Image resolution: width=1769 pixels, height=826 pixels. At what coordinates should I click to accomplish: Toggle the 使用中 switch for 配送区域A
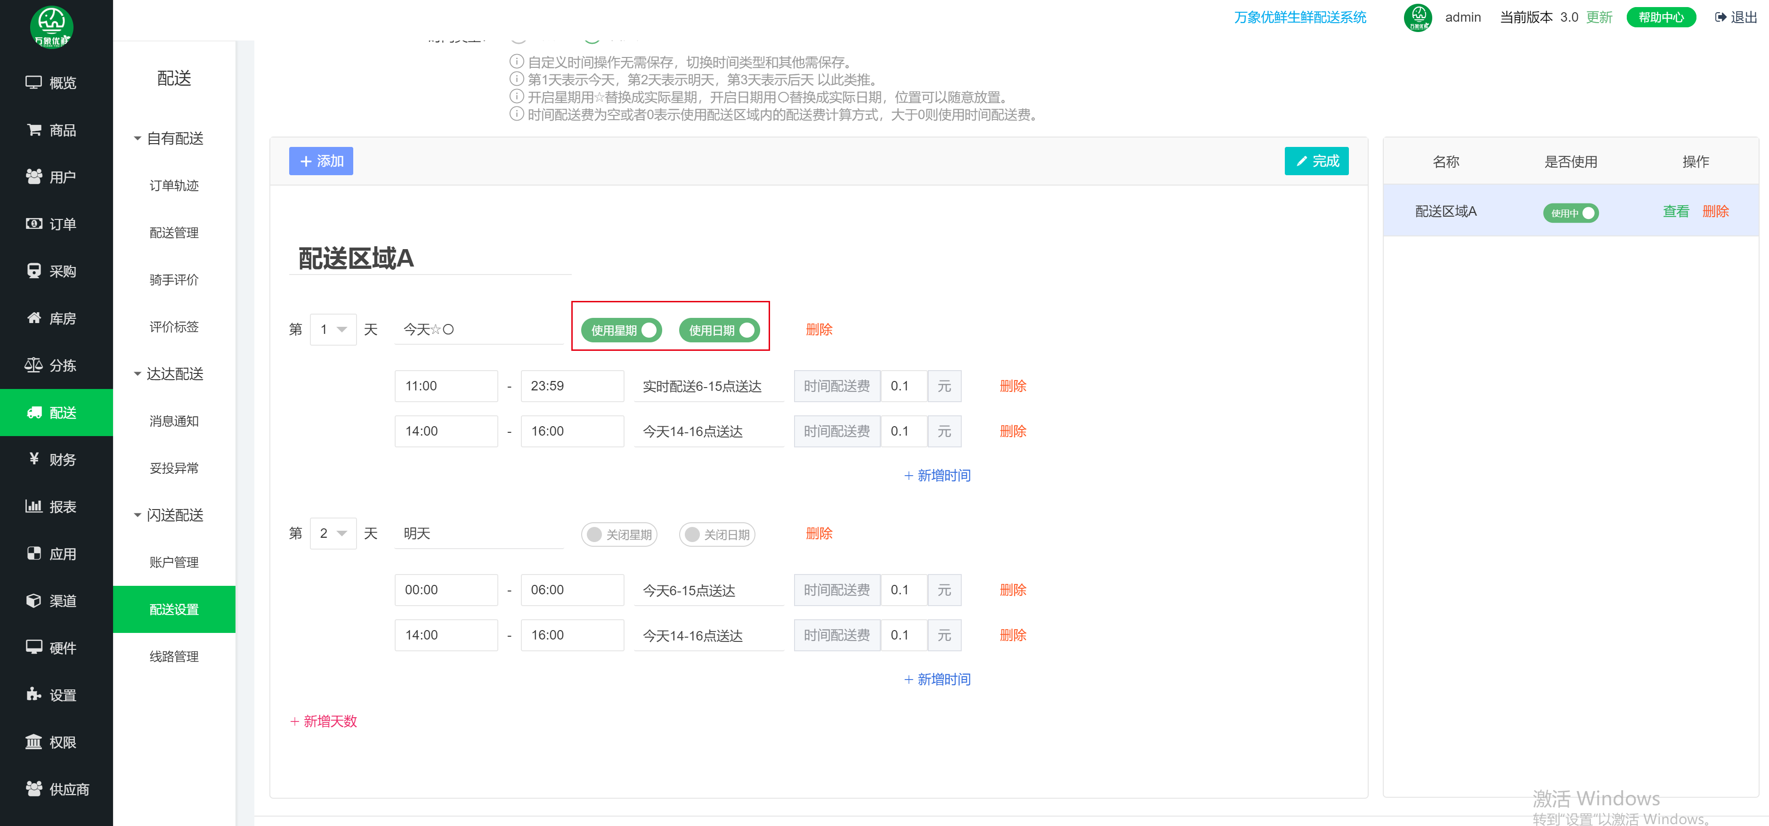1571,213
